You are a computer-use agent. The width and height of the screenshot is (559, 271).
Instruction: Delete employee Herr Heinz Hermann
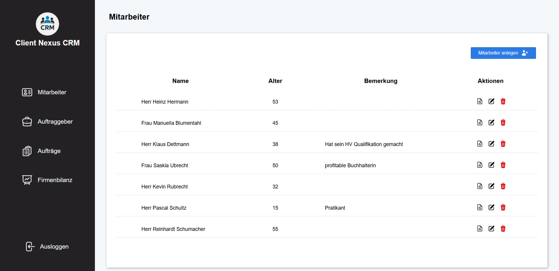click(x=503, y=101)
